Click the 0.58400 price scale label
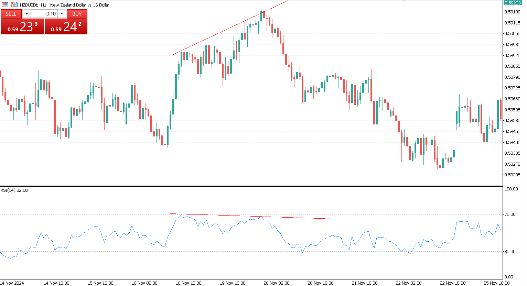527x286 pixels. pyautogui.click(x=512, y=142)
